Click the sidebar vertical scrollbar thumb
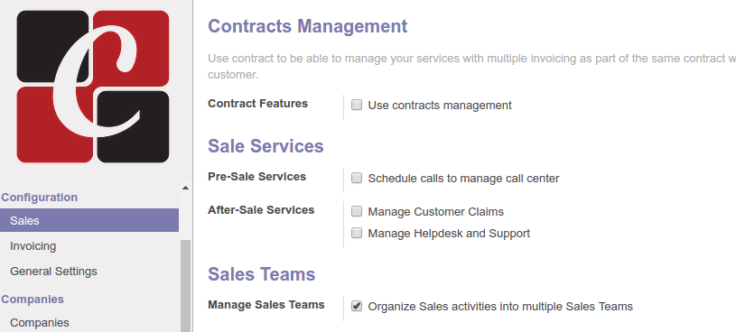The image size is (736, 332). [x=186, y=286]
